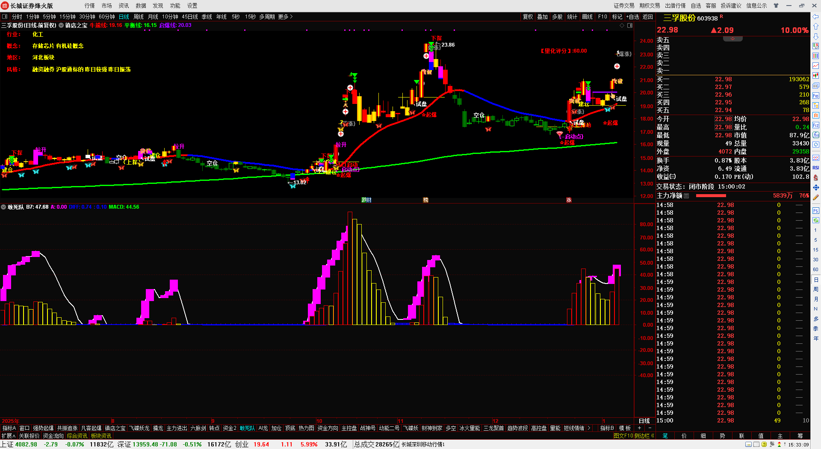Click the four-way move arrows icon
Image resolution: width=821 pixels, height=449 pixels.
click(816, 188)
